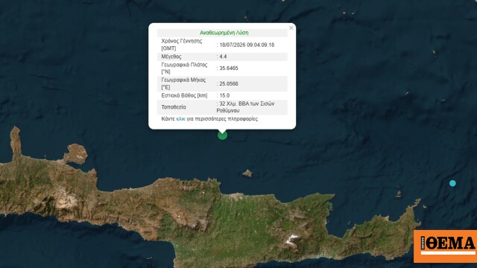This screenshot has width=477, height=268.
Task: Click Dia island north of Crete
Action: pyautogui.click(x=247, y=173)
